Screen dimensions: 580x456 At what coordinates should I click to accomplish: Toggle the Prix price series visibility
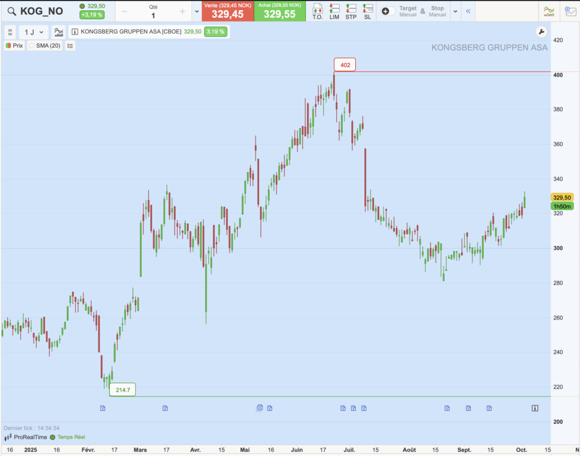[x=15, y=45]
